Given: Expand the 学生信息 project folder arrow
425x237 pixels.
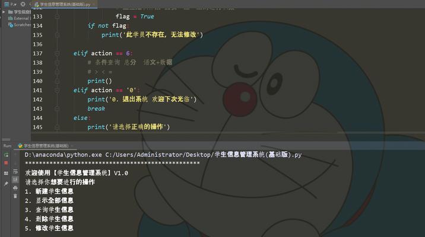Looking at the screenshot, I should [4, 12].
